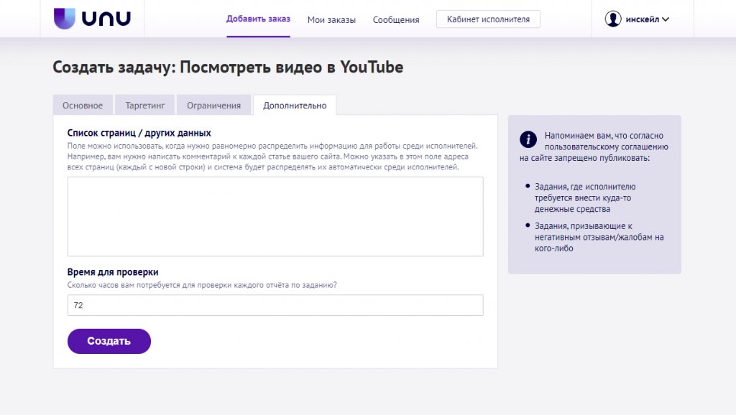Click the label Список страниц / других данных
Viewport: 736px width, 415px height.
click(x=139, y=133)
